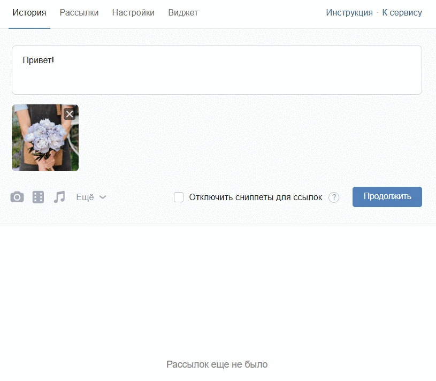Expand the Ещё attachments dropdown
This screenshot has width=436, height=381.
[91, 197]
